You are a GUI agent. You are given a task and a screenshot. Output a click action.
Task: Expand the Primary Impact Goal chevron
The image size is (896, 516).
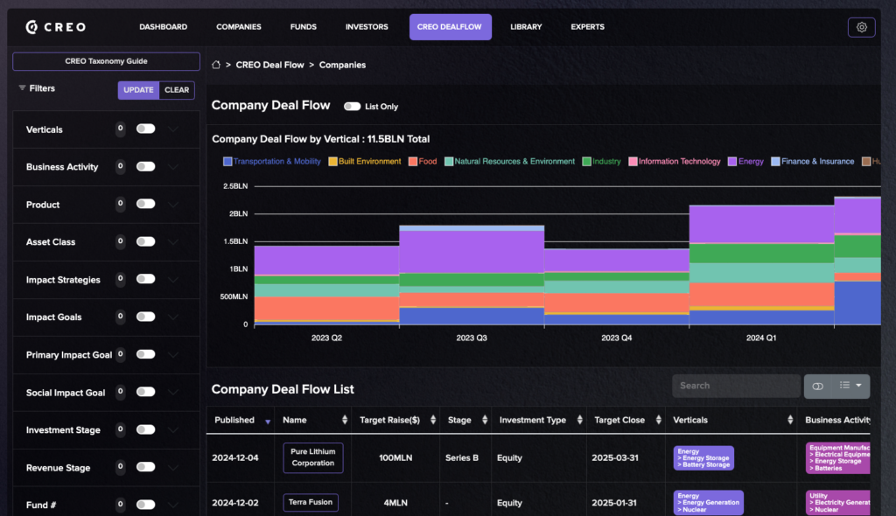click(173, 355)
